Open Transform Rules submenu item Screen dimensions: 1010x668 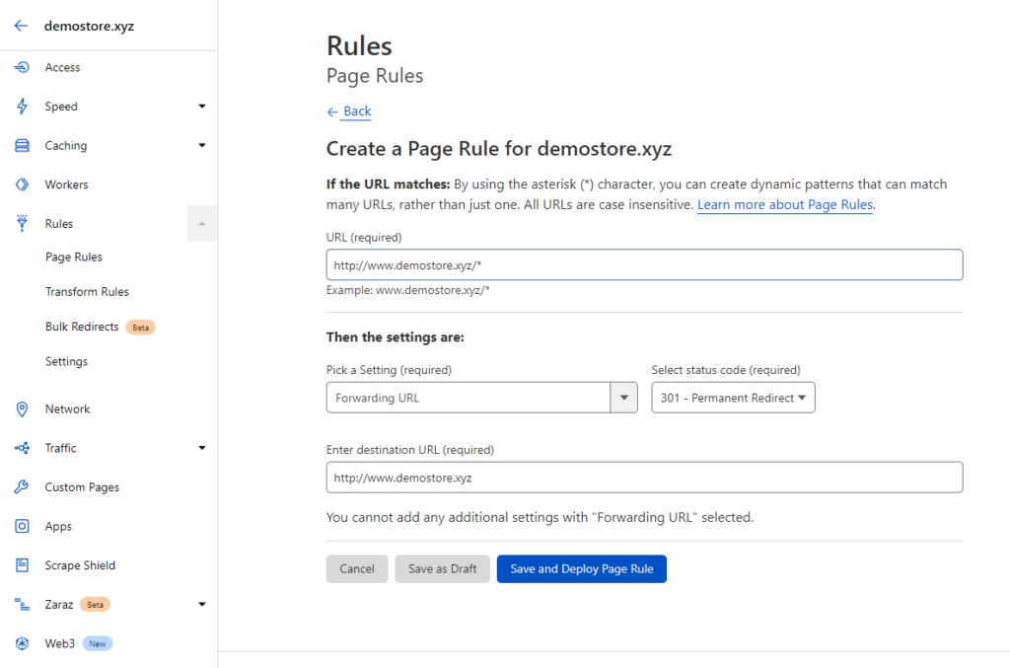[x=87, y=292]
